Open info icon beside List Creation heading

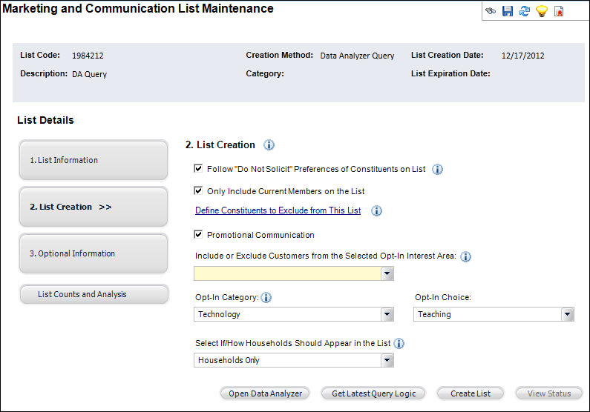tap(269, 145)
